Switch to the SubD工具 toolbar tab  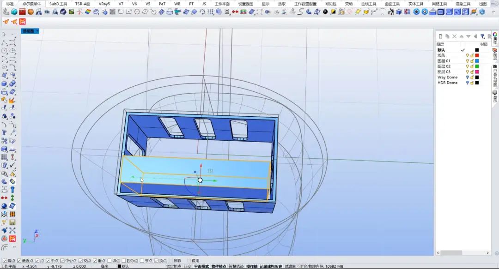click(58, 4)
